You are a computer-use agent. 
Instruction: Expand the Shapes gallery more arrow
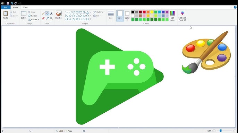[x=91, y=19]
